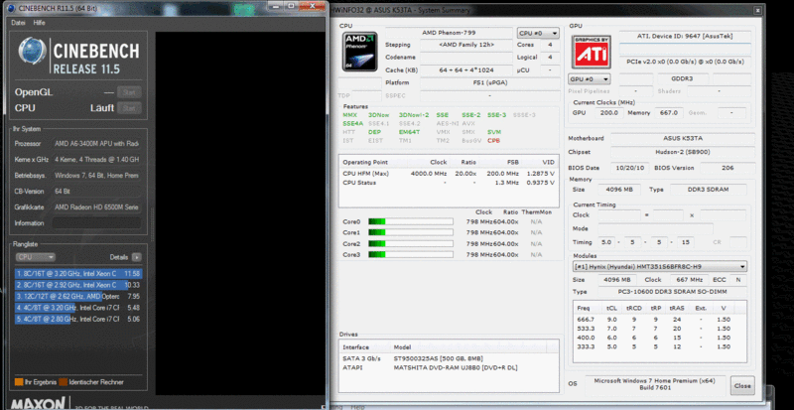794x410 pixels.
Task: Open the CPU #0 selector dropdown
Action: click(x=538, y=33)
